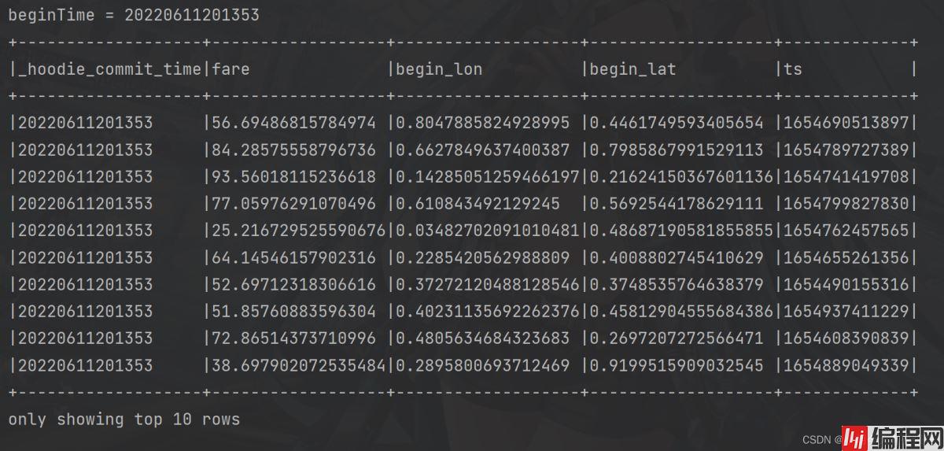Select begin_lon value 0.610843492129245
The height and width of the screenshot is (451, 944).
[478, 204]
